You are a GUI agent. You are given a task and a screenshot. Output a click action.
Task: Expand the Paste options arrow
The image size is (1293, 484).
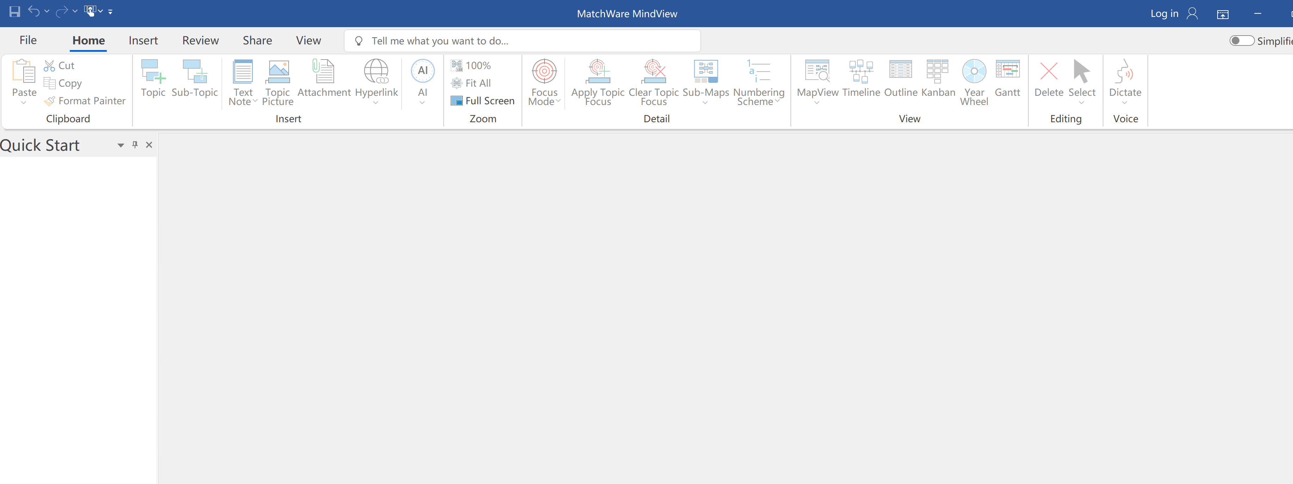(x=24, y=103)
